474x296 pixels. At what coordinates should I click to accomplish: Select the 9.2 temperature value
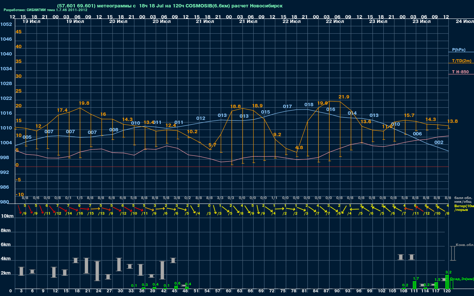tap(277, 135)
